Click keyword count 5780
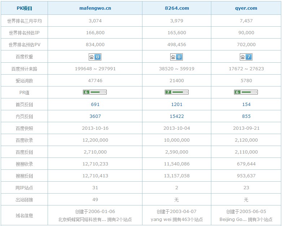282x226 pixels. pos(246,80)
